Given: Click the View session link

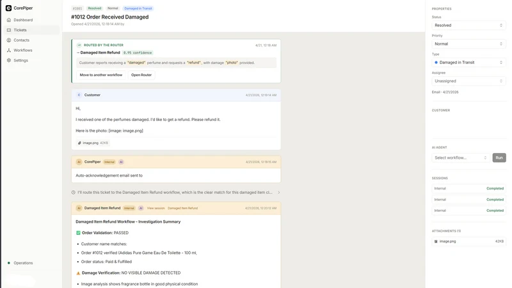Looking at the screenshot, I should 156,208.
